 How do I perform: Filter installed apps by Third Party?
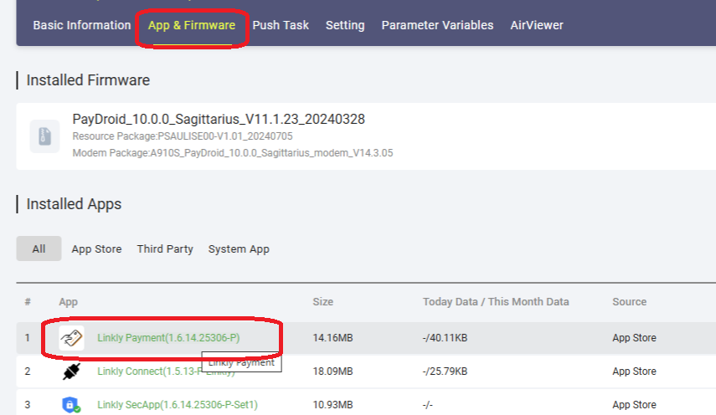click(x=165, y=249)
